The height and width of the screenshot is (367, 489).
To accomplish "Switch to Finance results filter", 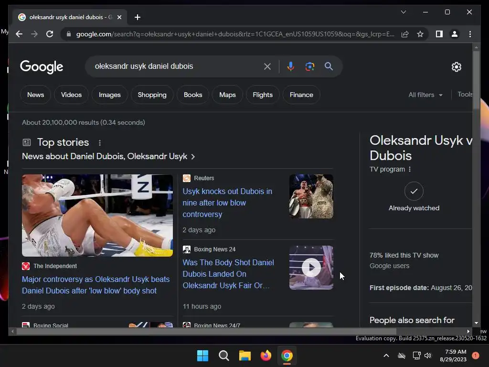I will pos(301,95).
